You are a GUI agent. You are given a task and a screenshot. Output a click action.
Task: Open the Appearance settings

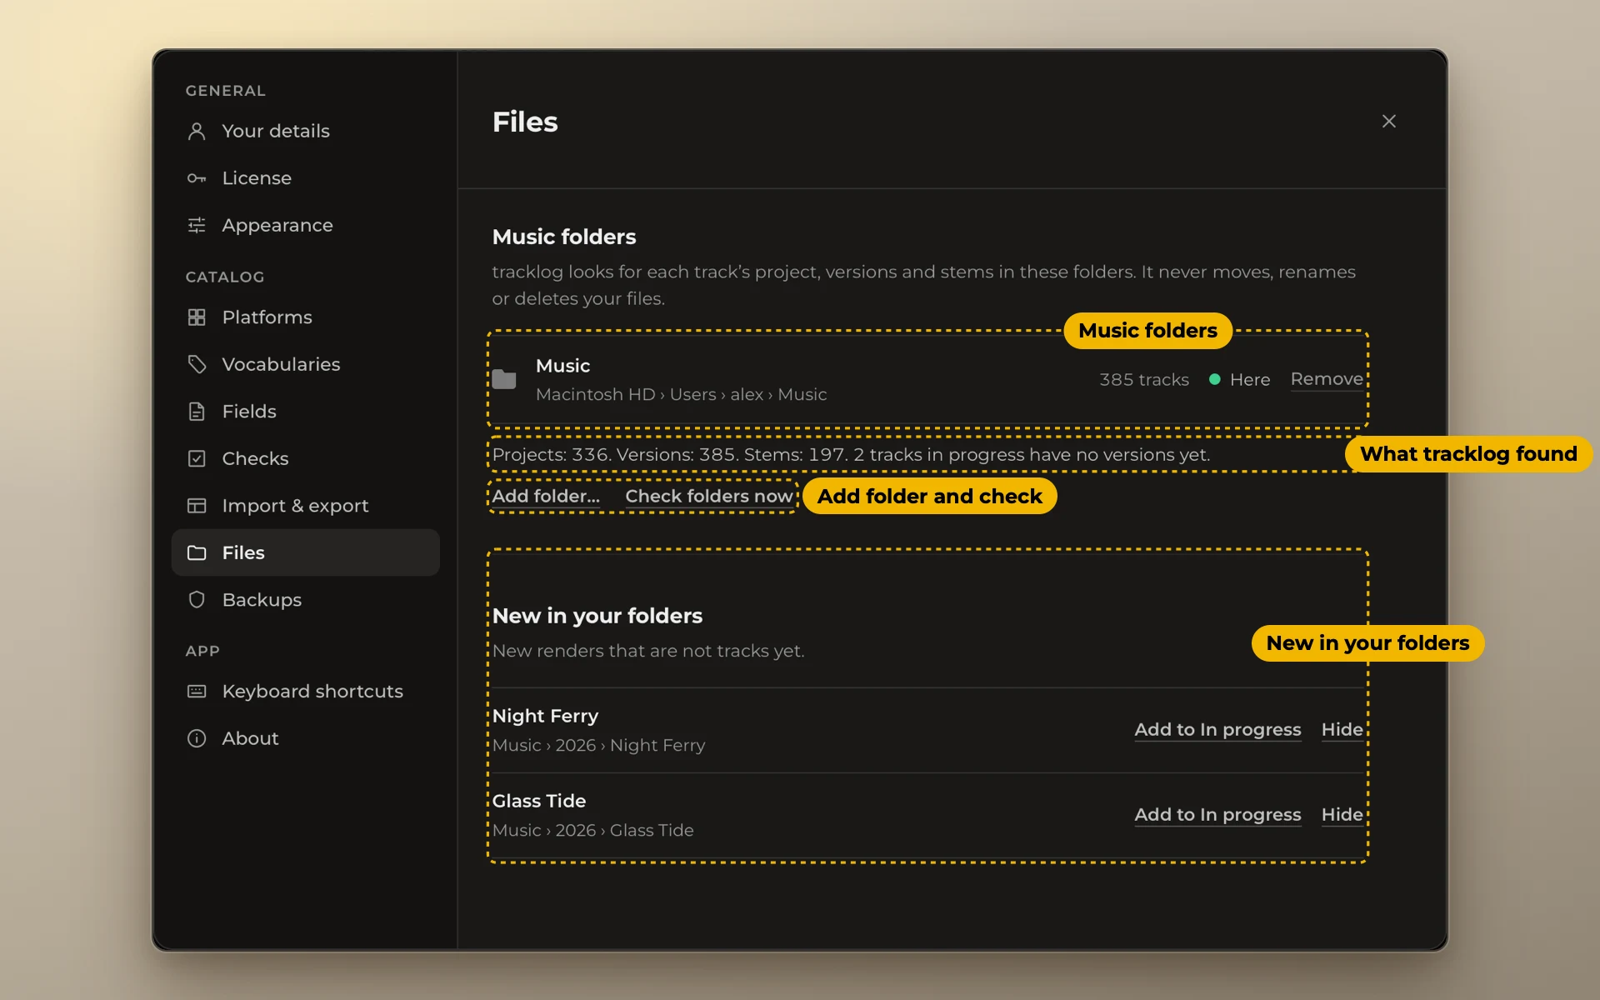305,225
